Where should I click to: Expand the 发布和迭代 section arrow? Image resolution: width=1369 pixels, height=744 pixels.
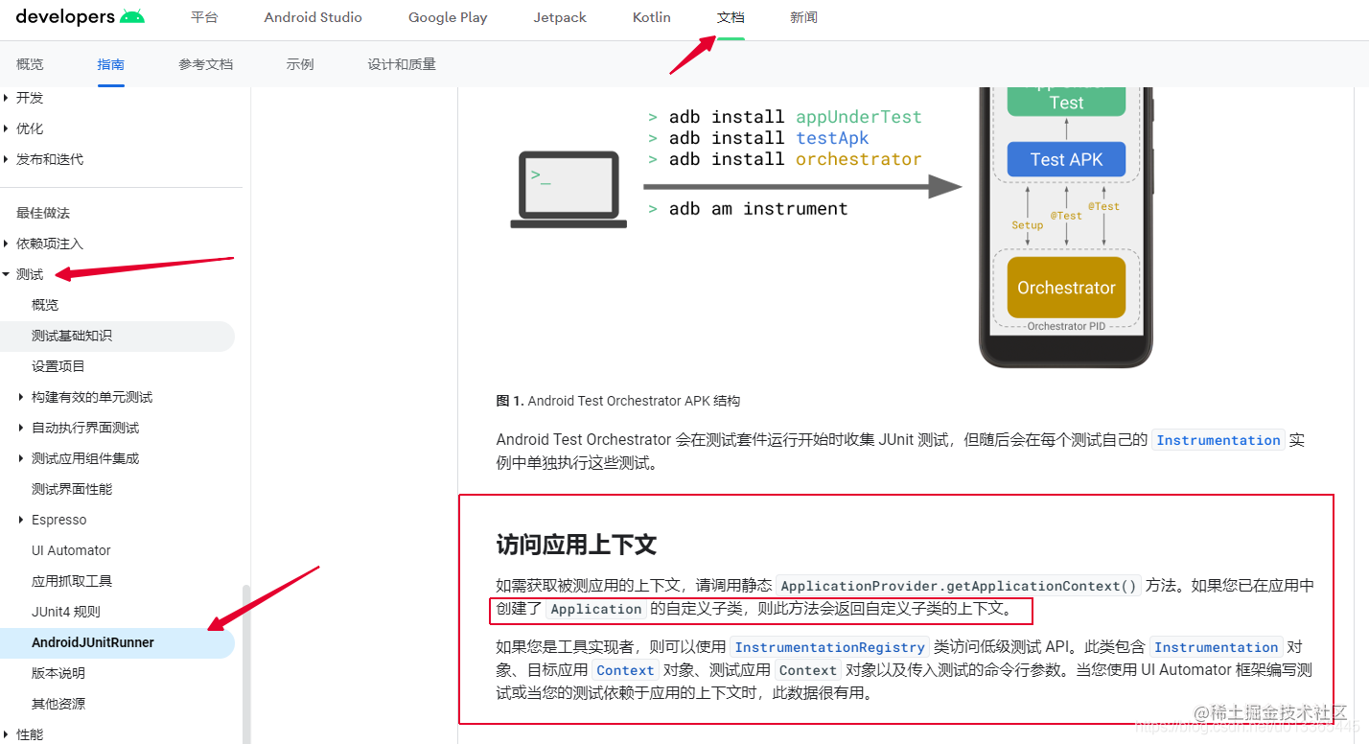[7, 159]
